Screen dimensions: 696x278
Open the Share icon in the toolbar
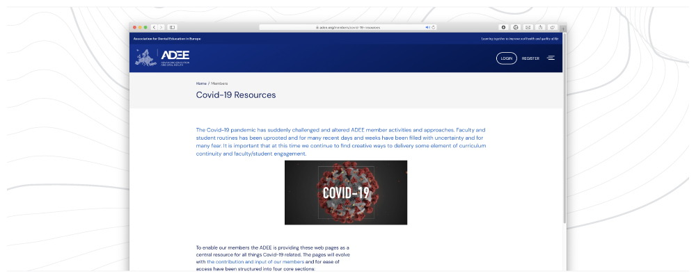coord(541,27)
